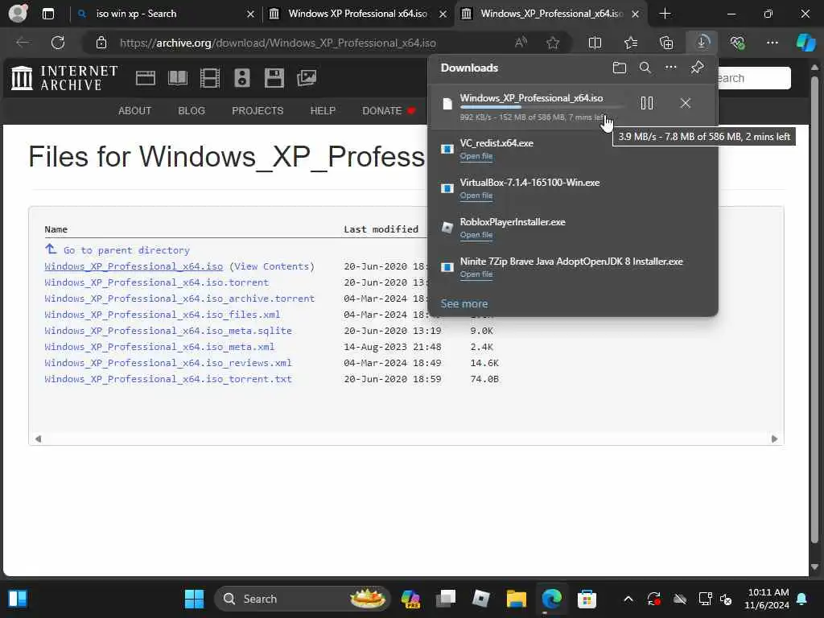Open the Collections icon

tap(666, 43)
